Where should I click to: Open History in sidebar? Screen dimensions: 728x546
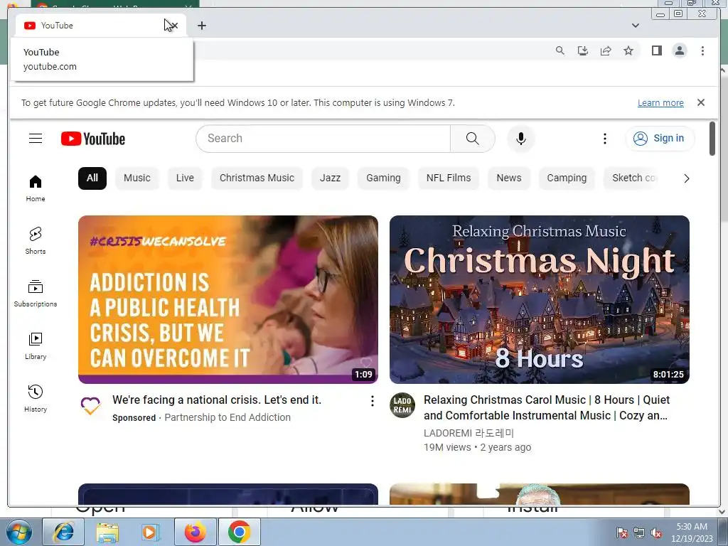pos(36,399)
